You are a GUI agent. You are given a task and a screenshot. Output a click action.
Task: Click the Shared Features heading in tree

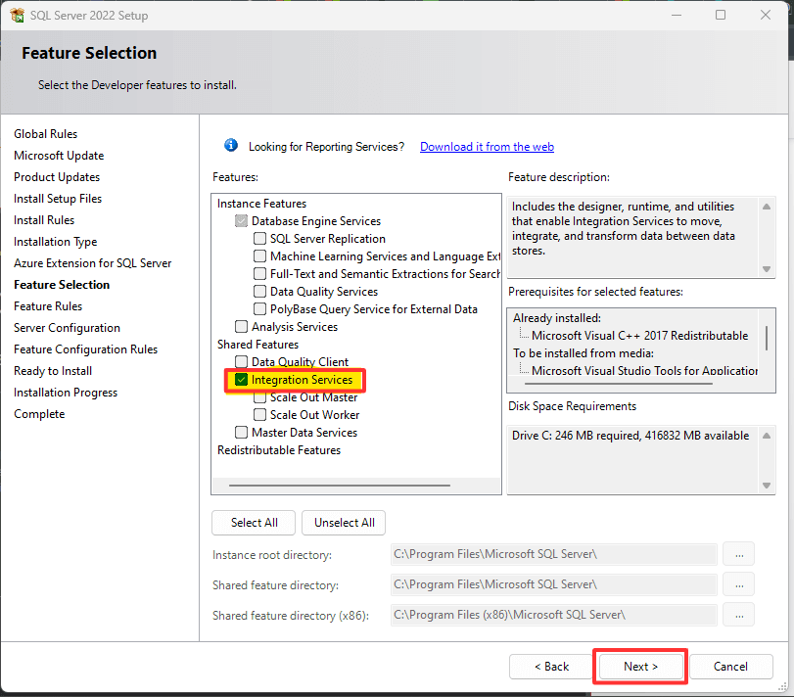pyautogui.click(x=257, y=345)
